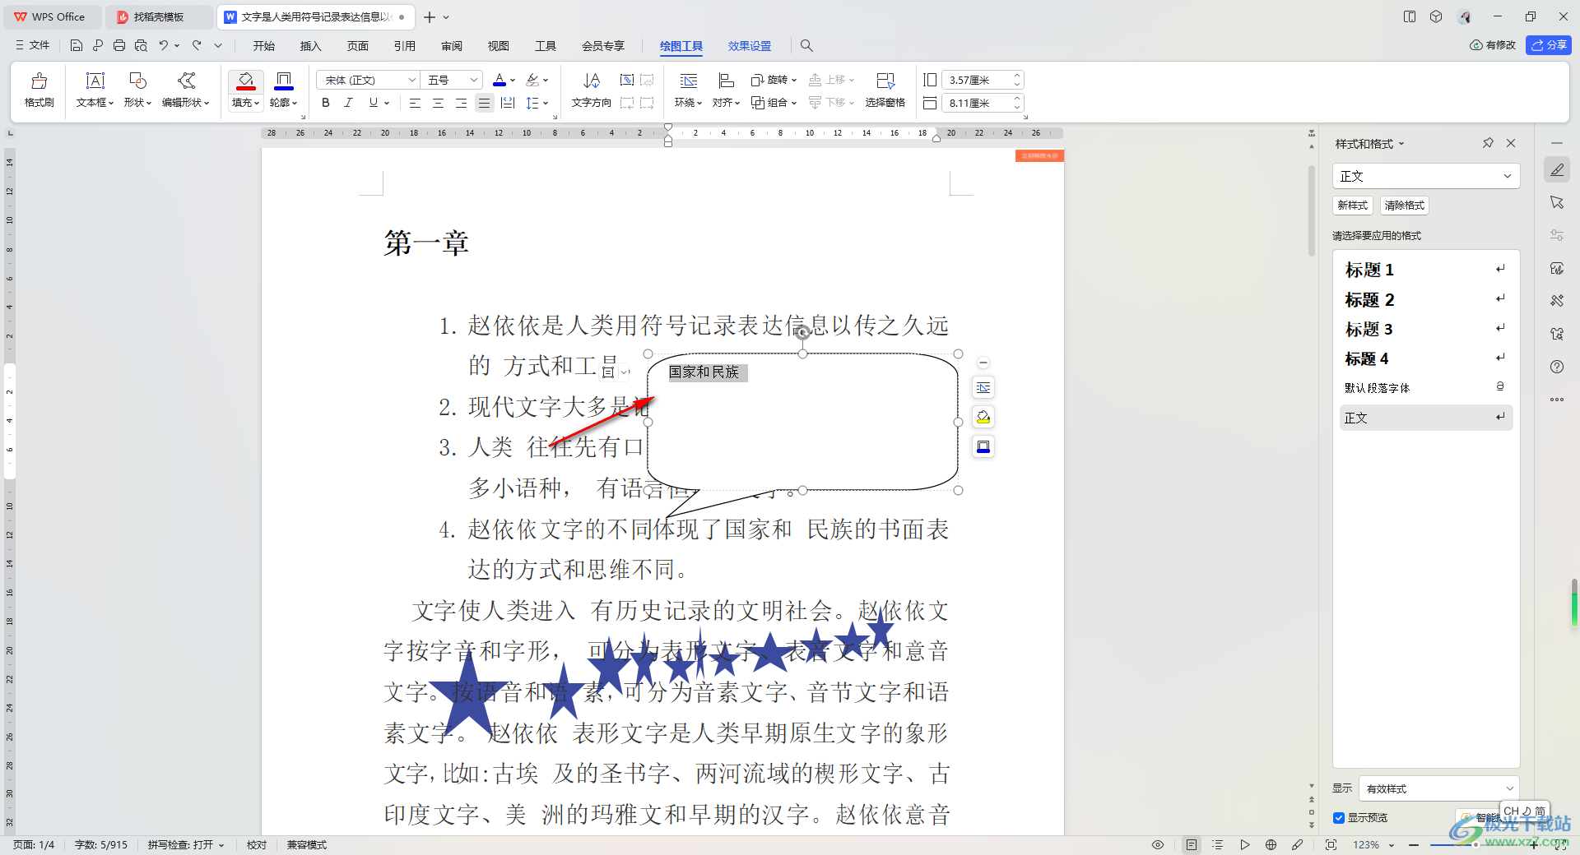The height and width of the screenshot is (855, 1580).
Task: Open the Text Box (文本框) tool
Action: 95,90
